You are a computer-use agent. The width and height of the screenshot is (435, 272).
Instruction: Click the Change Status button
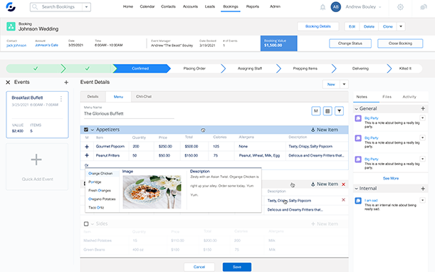[350, 43]
